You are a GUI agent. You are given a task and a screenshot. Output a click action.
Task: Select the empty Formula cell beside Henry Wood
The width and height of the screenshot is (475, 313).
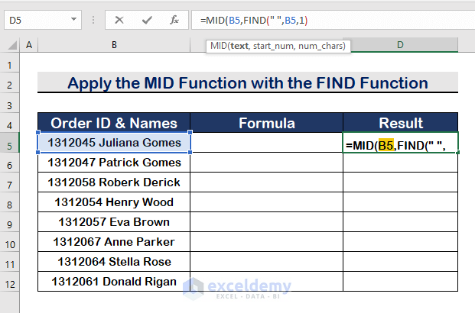pos(267,202)
